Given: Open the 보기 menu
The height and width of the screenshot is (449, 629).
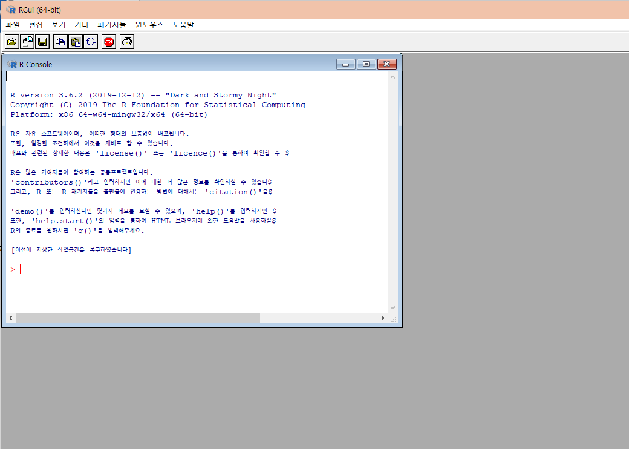Looking at the screenshot, I should pyautogui.click(x=57, y=25).
